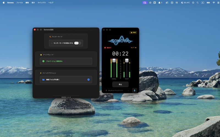220x137 pixels.
Task: Click the blue arrow on 録音フォルダを開く row
Action: tap(89, 79)
